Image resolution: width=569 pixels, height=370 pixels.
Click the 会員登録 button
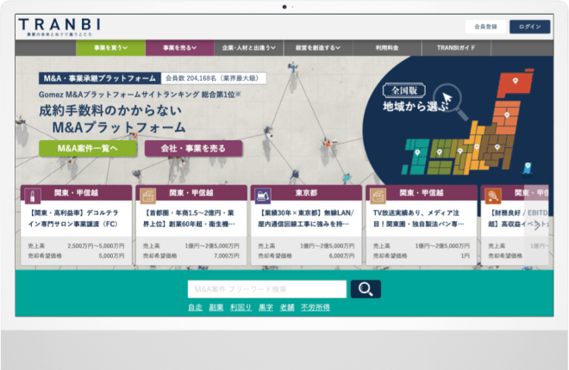(x=485, y=27)
